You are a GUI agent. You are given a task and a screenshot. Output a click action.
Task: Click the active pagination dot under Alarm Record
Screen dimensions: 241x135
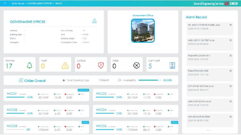coord(208,130)
